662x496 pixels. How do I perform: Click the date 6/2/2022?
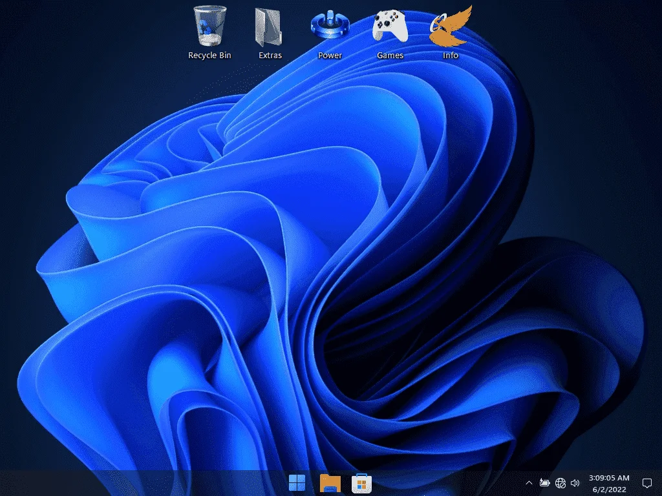tap(609, 490)
